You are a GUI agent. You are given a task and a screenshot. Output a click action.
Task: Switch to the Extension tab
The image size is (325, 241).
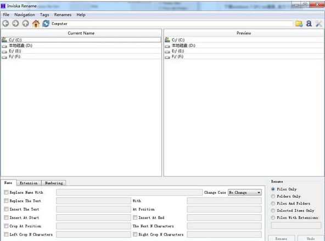pos(29,183)
